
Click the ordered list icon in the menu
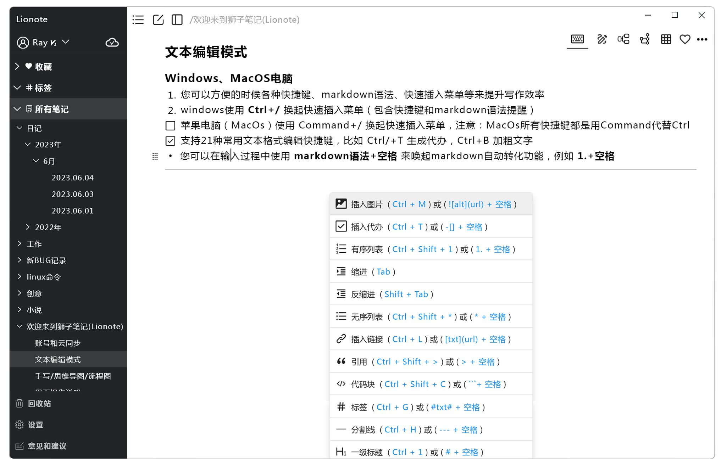coord(341,249)
